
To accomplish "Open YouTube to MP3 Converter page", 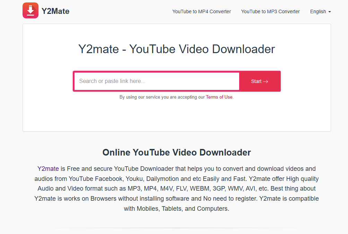I will (270, 11).
